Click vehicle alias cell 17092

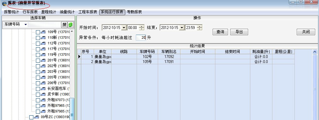(x=169, y=57)
